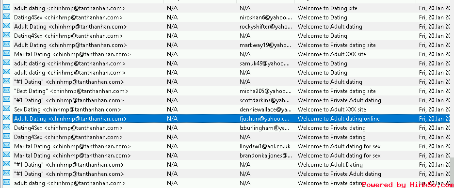Select recipient rockyshifter@yaho cell
This screenshot has width=454, height=188.
[x=266, y=27]
